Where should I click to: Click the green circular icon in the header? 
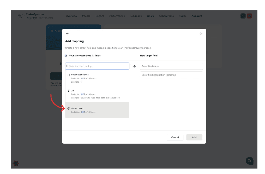point(243,16)
